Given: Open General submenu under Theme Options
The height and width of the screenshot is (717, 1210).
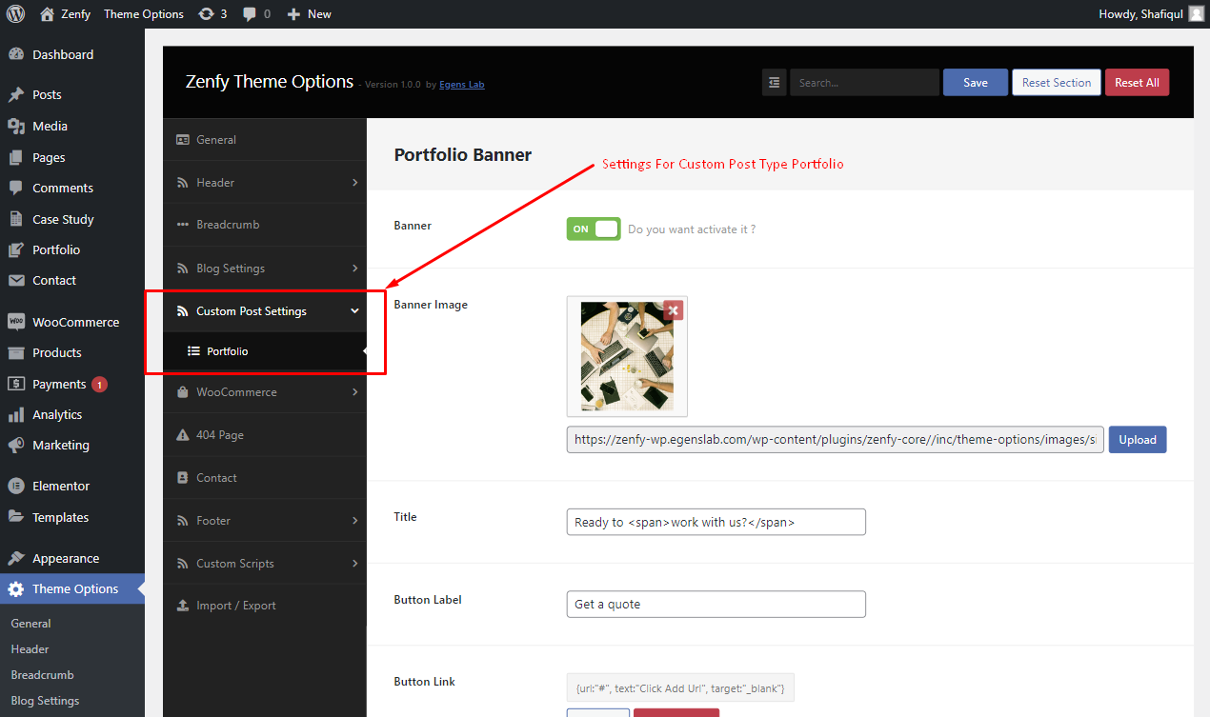Looking at the screenshot, I should (x=31, y=624).
